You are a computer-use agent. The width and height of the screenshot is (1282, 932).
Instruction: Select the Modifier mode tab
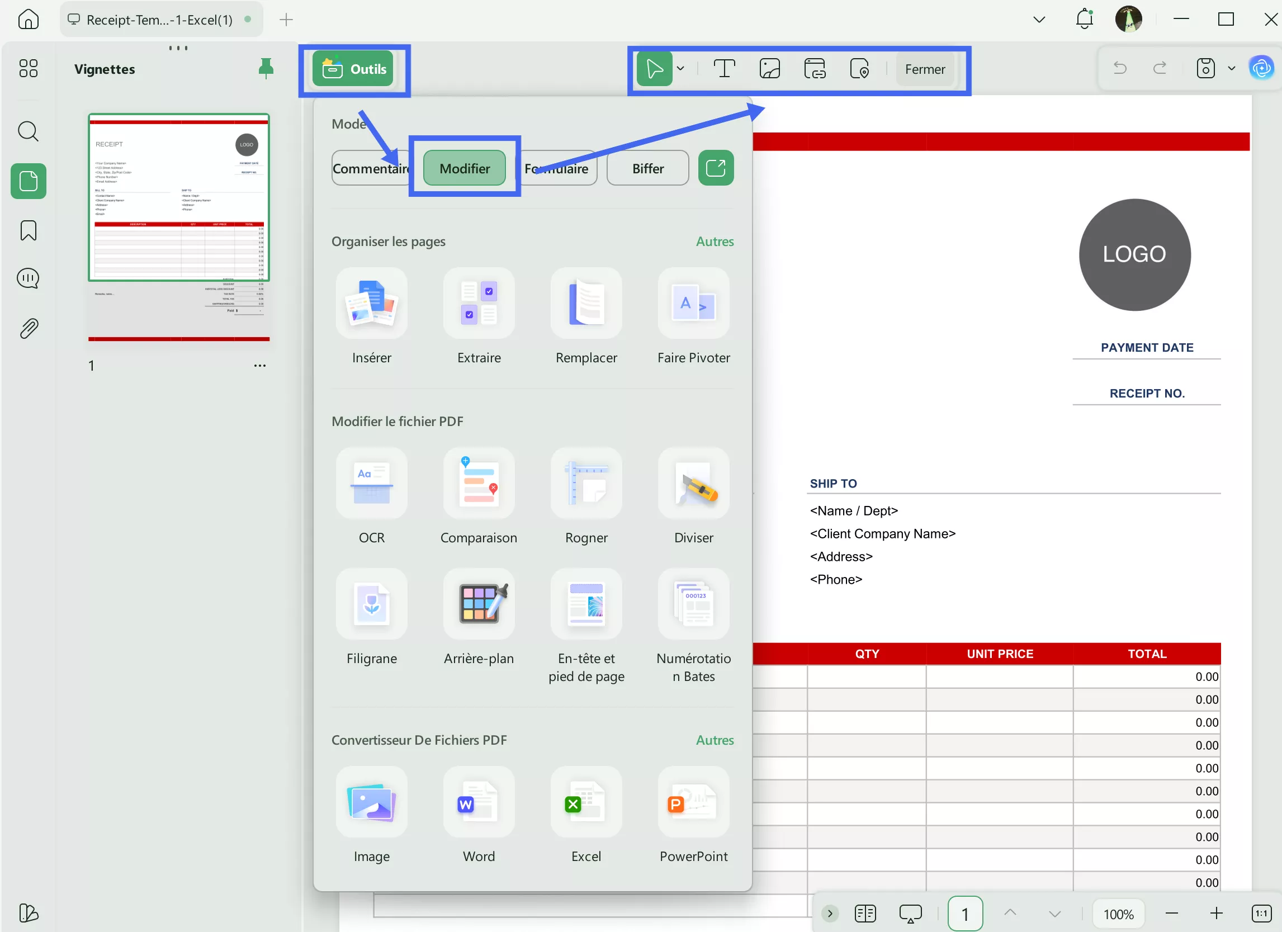pyautogui.click(x=465, y=168)
